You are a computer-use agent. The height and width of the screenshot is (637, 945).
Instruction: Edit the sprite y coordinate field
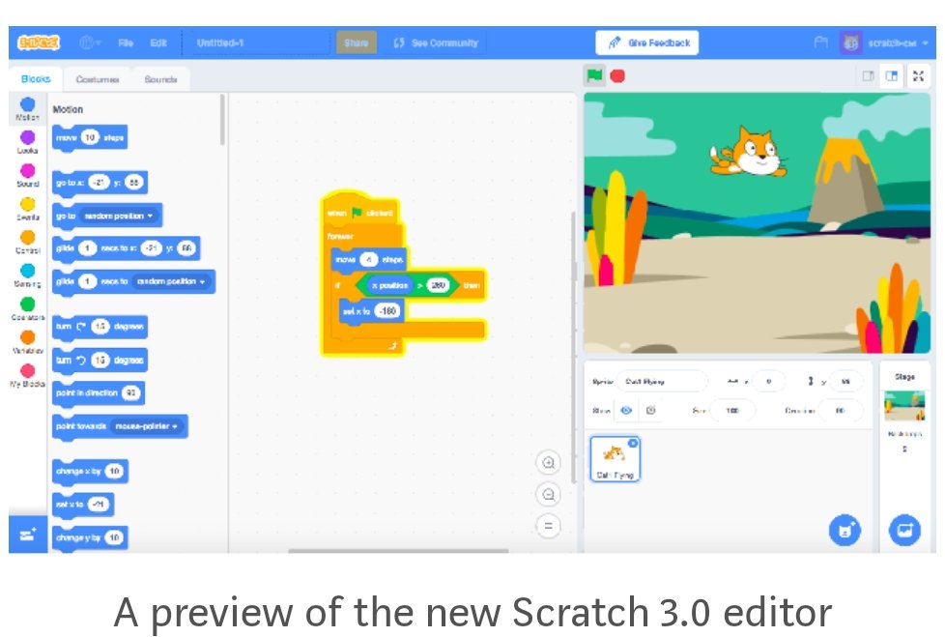[845, 382]
